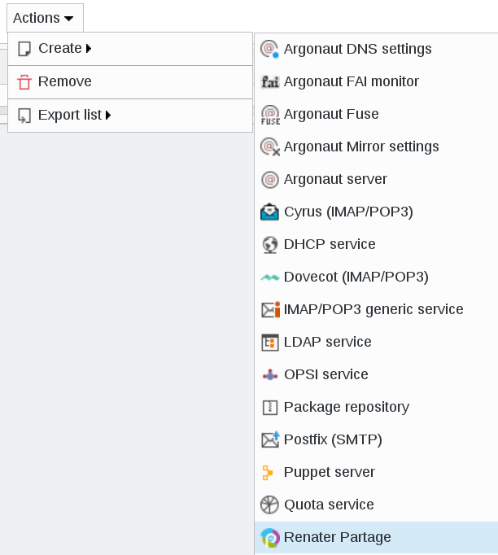Choose Cyrus (IMAP/POP3) service
This screenshot has width=498, height=555.
[376, 212]
